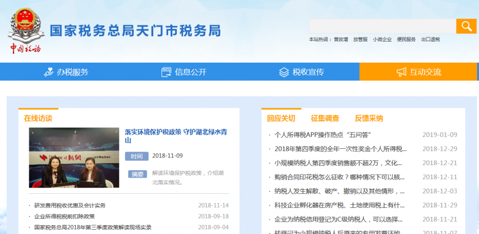Screen dimensions: 479x234
Task: Click hot word 出口退税
Action: click(x=430, y=40)
